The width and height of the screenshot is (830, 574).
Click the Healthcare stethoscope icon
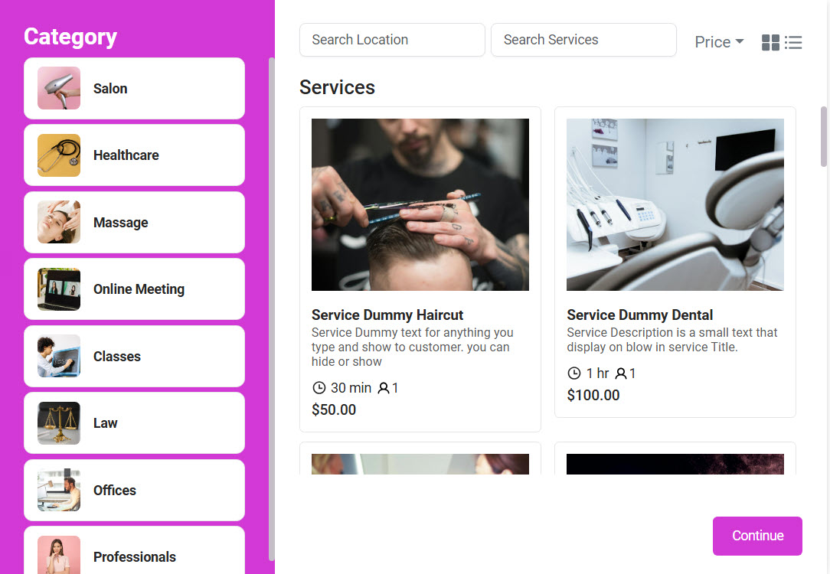click(59, 155)
